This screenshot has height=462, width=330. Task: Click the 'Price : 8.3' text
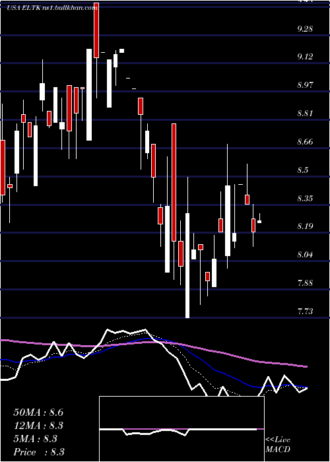tap(39, 452)
